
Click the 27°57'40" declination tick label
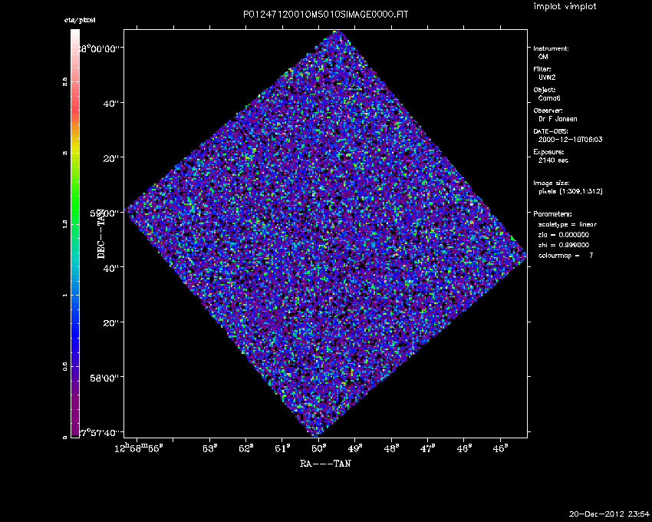(101, 433)
